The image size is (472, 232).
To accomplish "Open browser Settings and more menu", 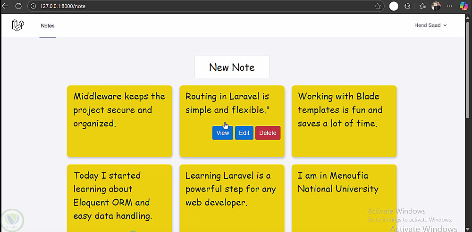I will pyautogui.click(x=449, y=6).
